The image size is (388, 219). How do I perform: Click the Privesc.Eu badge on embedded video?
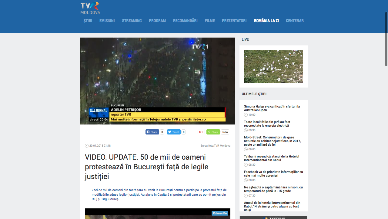(220, 213)
